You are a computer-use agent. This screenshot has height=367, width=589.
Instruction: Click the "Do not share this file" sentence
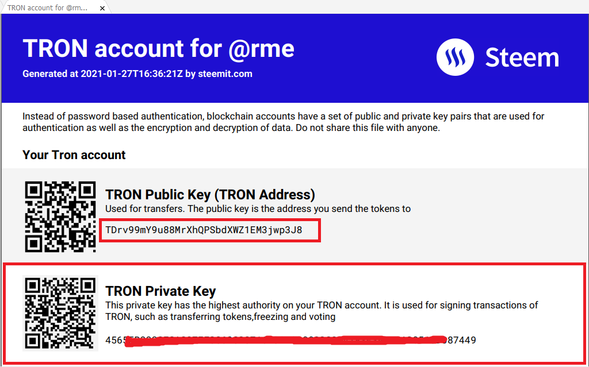coord(368,128)
